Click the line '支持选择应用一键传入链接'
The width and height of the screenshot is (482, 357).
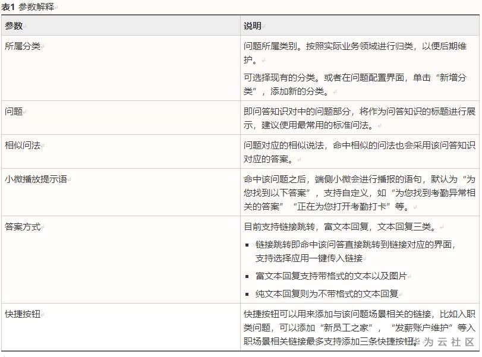309,258
